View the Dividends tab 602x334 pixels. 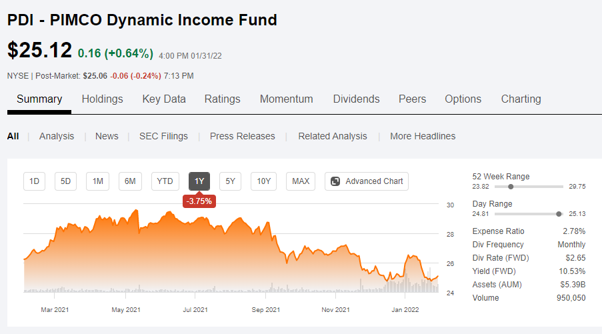point(356,99)
